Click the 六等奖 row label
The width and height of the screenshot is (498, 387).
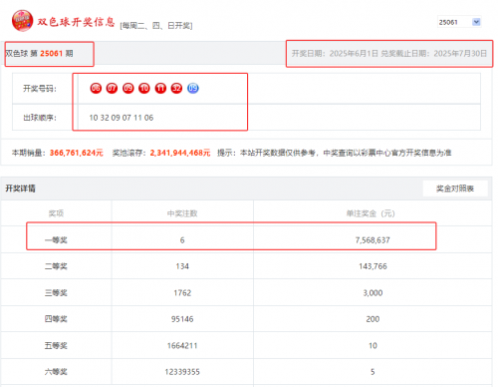tap(56, 372)
